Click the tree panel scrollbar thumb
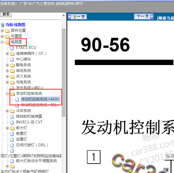The height and width of the screenshot is (173, 174). (64, 73)
